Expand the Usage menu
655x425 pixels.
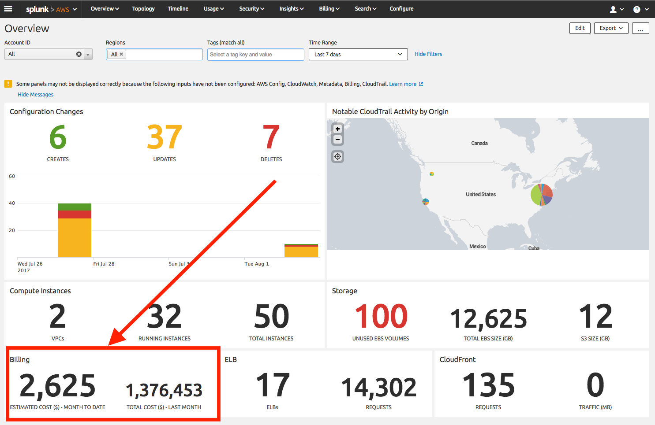pyautogui.click(x=214, y=9)
